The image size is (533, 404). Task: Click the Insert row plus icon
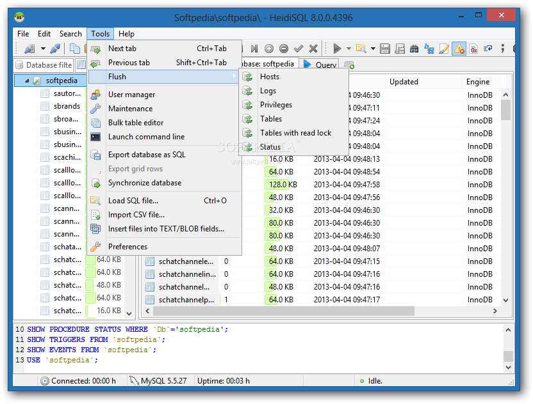click(x=269, y=49)
